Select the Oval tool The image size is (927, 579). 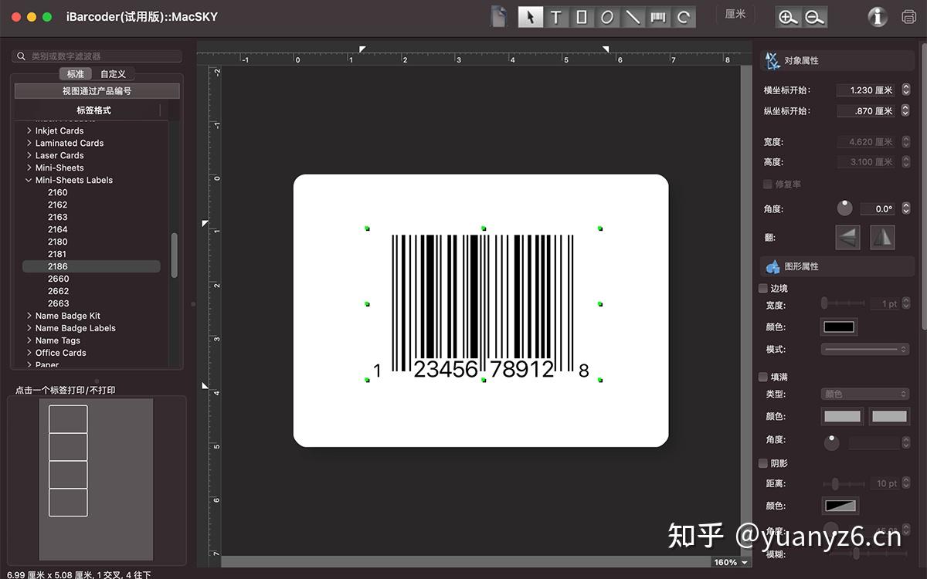[x=606, y=16]
